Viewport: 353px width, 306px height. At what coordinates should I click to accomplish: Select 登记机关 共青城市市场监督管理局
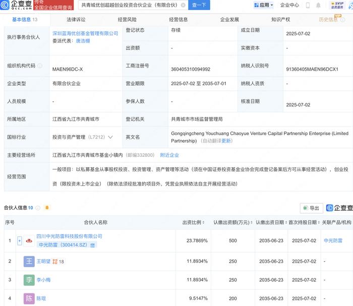[197, 119]
